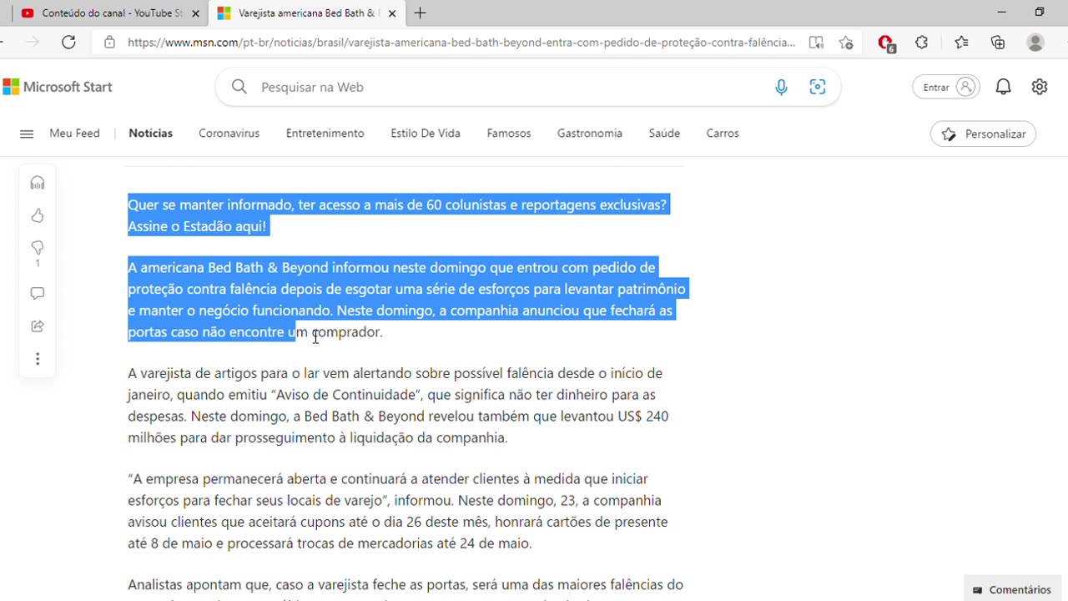Click the 'Assine o Estadão aqui!' text
Image resolution: width=1068 pixels, height=601 pixels.
pyautogui.click(x=197, y=226)
